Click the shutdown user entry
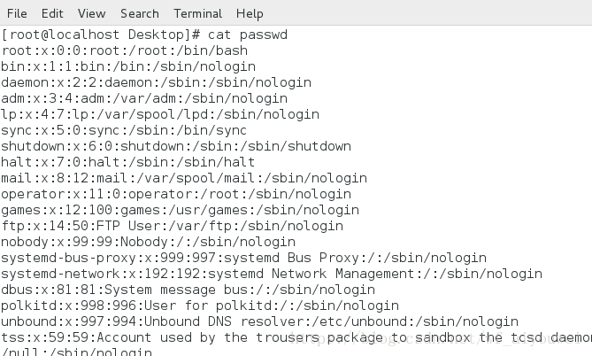Screen dimensions: 592x356 (x=176, y=146)
